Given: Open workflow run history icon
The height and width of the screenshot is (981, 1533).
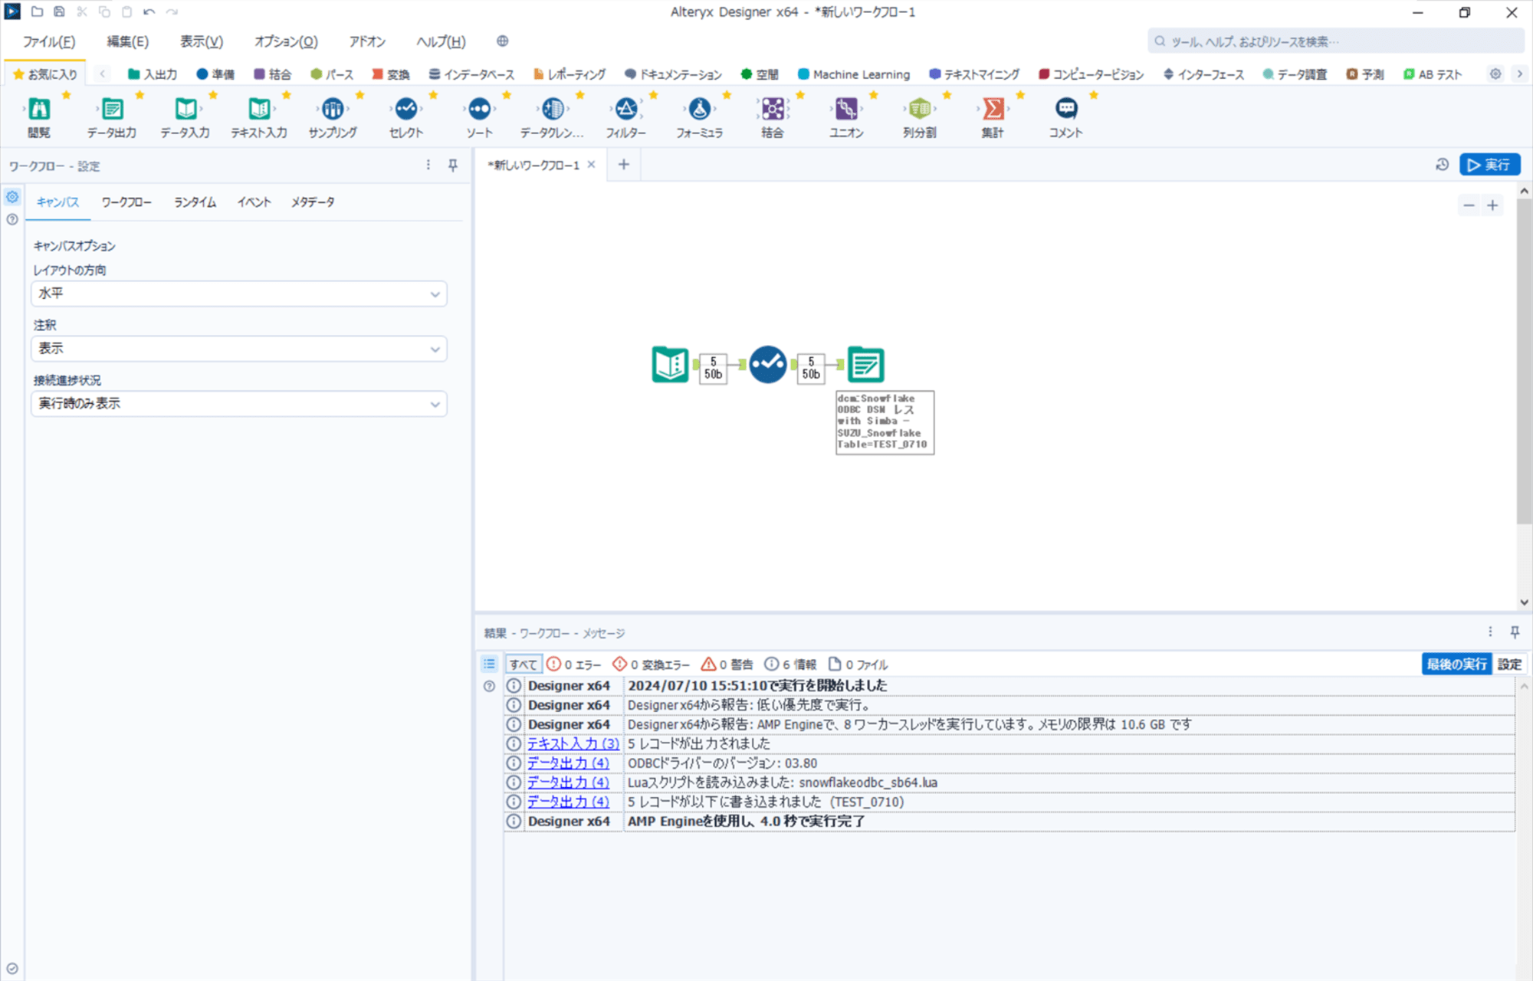Looking at the screenshot, I should pyautogui.click(x=1442, y=165).
